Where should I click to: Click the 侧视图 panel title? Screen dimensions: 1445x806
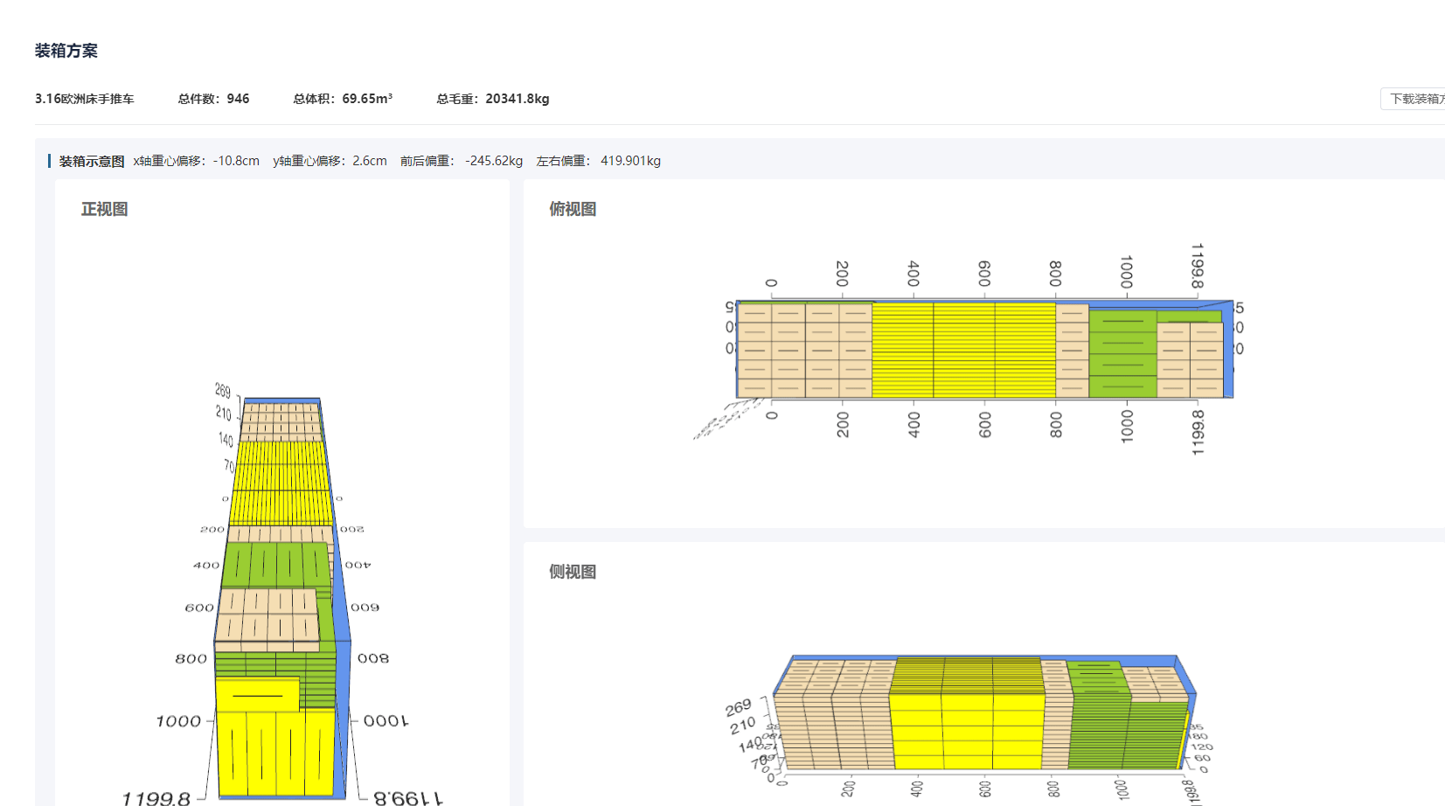pyautogui.click(x=573, y=572)
